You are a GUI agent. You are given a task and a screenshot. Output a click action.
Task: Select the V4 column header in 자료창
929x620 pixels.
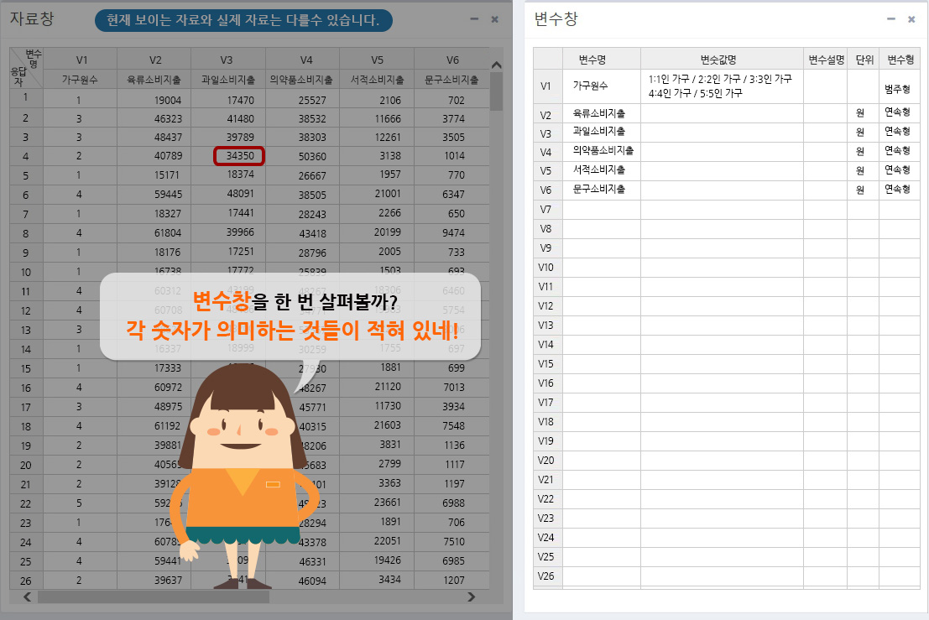coord(305,60)
